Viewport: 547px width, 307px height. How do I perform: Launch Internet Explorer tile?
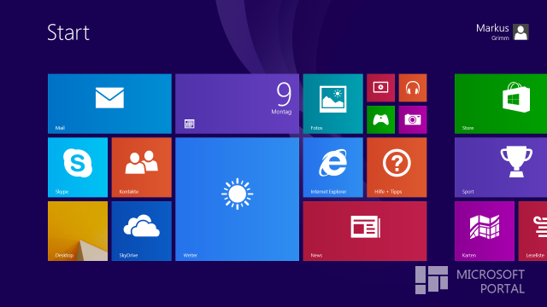click(x=332, y=167)
